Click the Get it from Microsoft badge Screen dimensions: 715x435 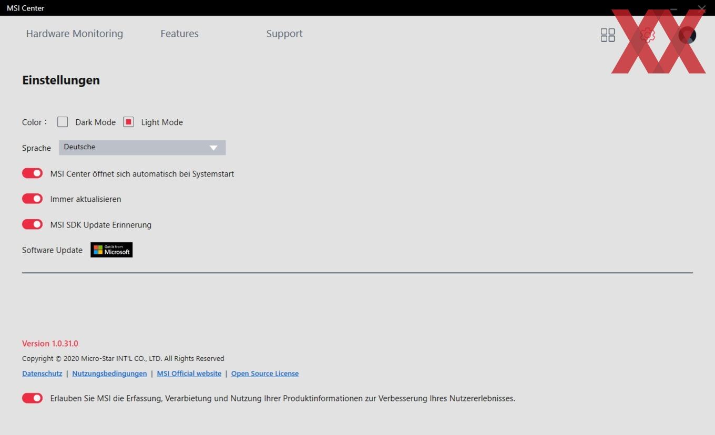pyautogui.click(x=111, y=250)
